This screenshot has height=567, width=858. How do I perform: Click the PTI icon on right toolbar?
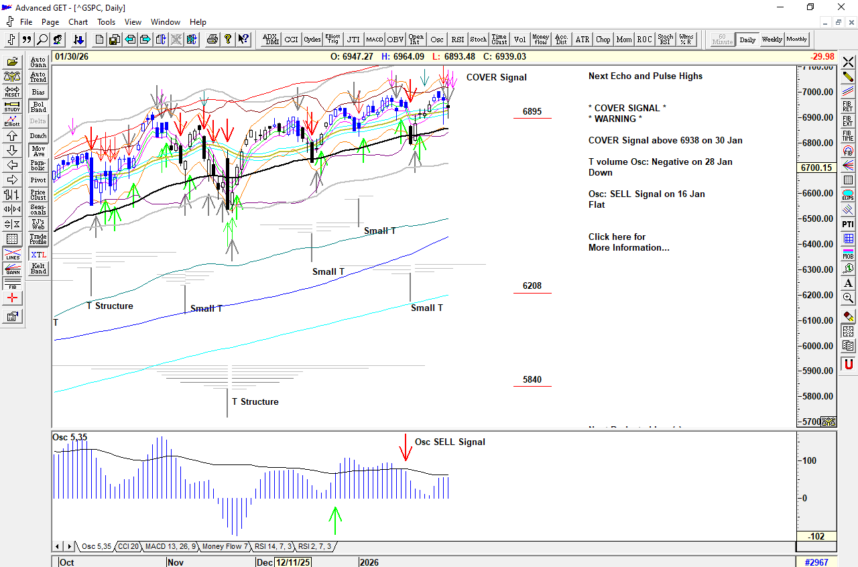pos(848,224)
